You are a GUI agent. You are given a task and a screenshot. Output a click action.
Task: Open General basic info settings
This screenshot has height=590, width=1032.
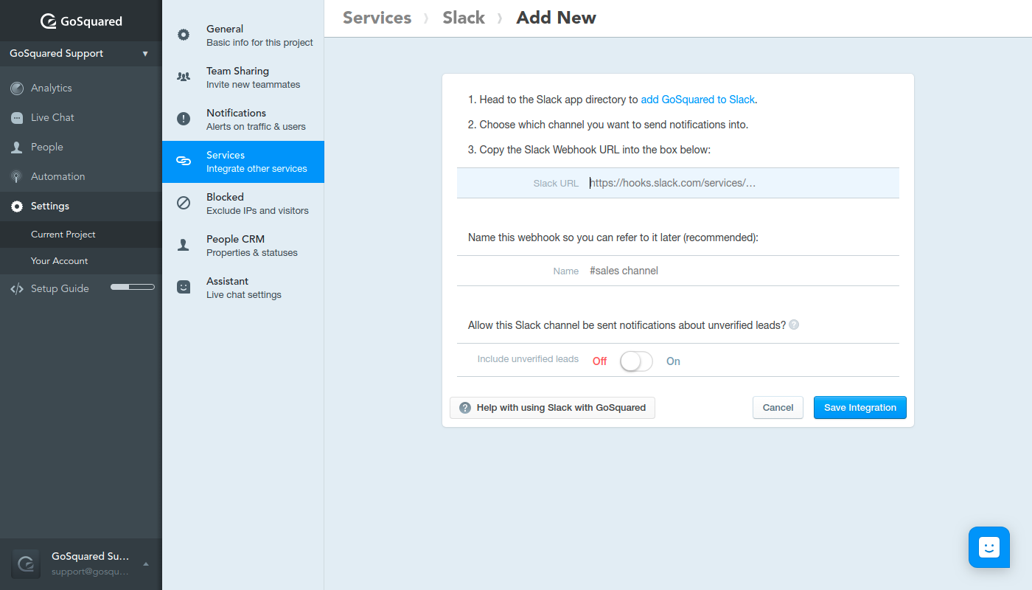pos(243,35)
